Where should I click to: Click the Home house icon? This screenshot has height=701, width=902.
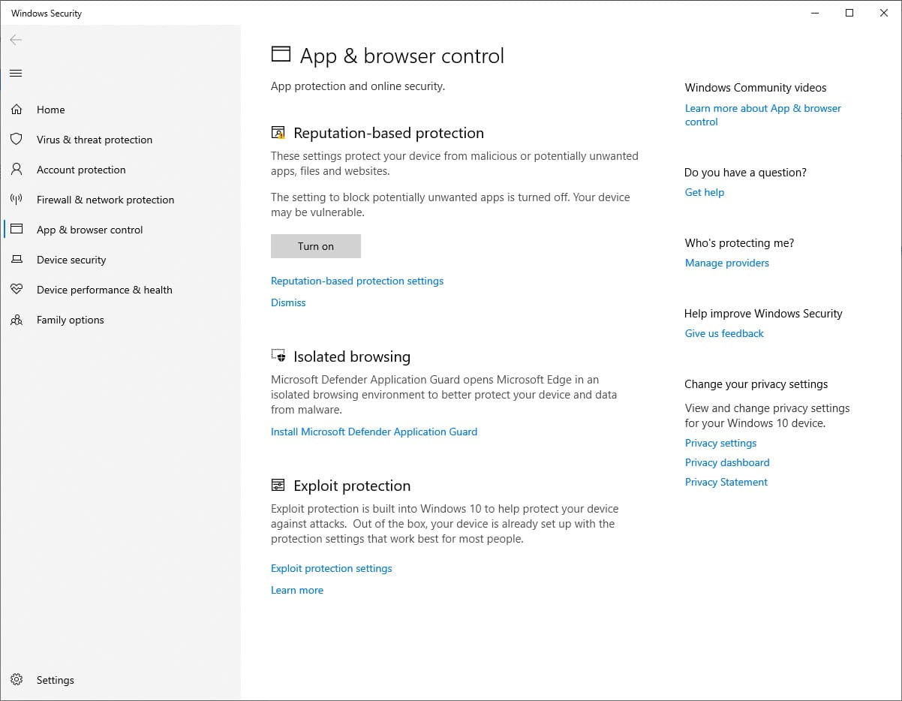tap(17, 110)
